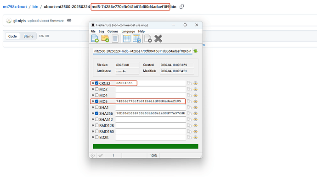Click the gear icon in the status bar

93,156
